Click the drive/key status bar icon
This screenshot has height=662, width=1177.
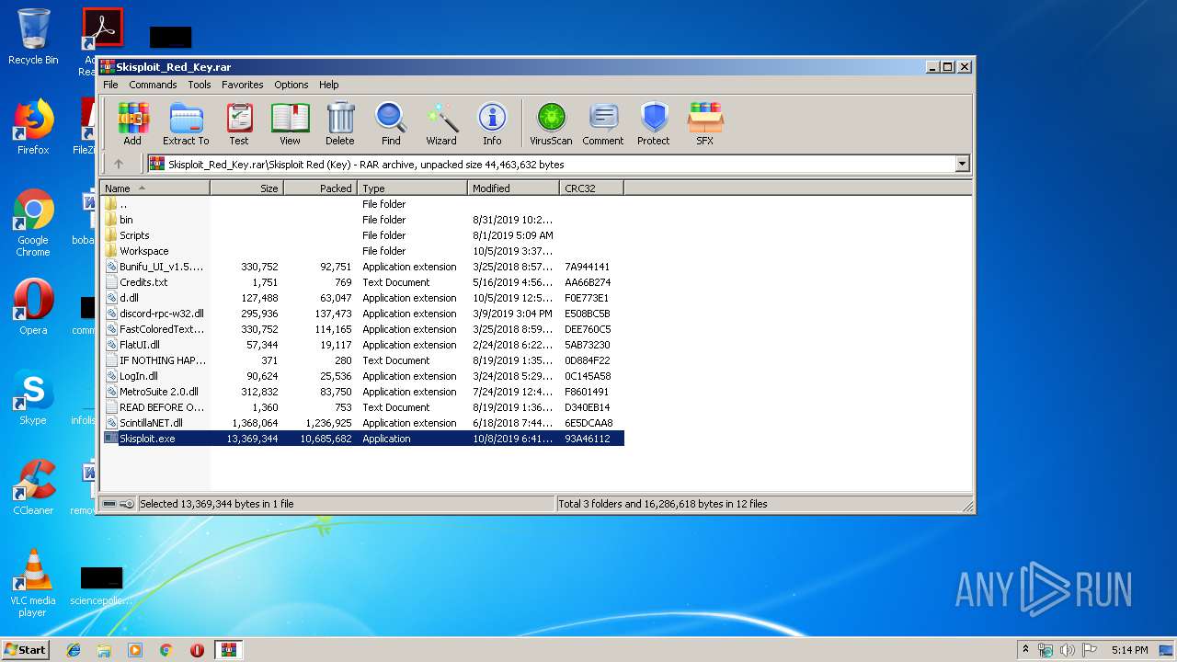[x=119, y=504]
